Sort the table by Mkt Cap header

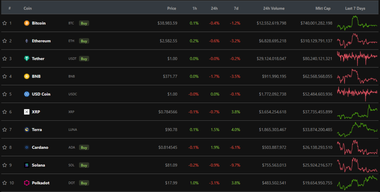click(323, 8)
